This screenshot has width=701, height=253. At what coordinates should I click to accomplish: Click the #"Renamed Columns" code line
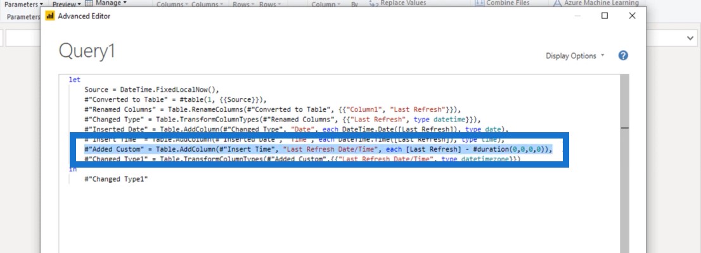(x=273, y=109)
